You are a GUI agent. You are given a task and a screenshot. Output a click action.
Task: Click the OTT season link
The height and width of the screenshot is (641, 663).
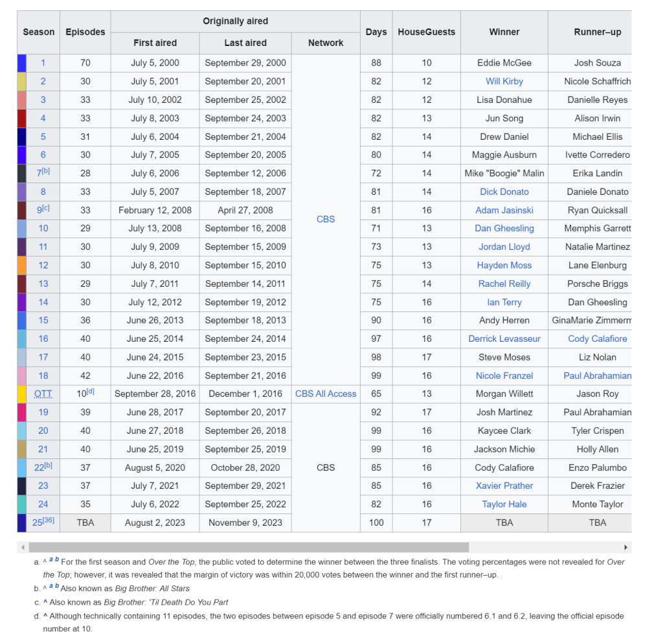(x=43, y=394)
